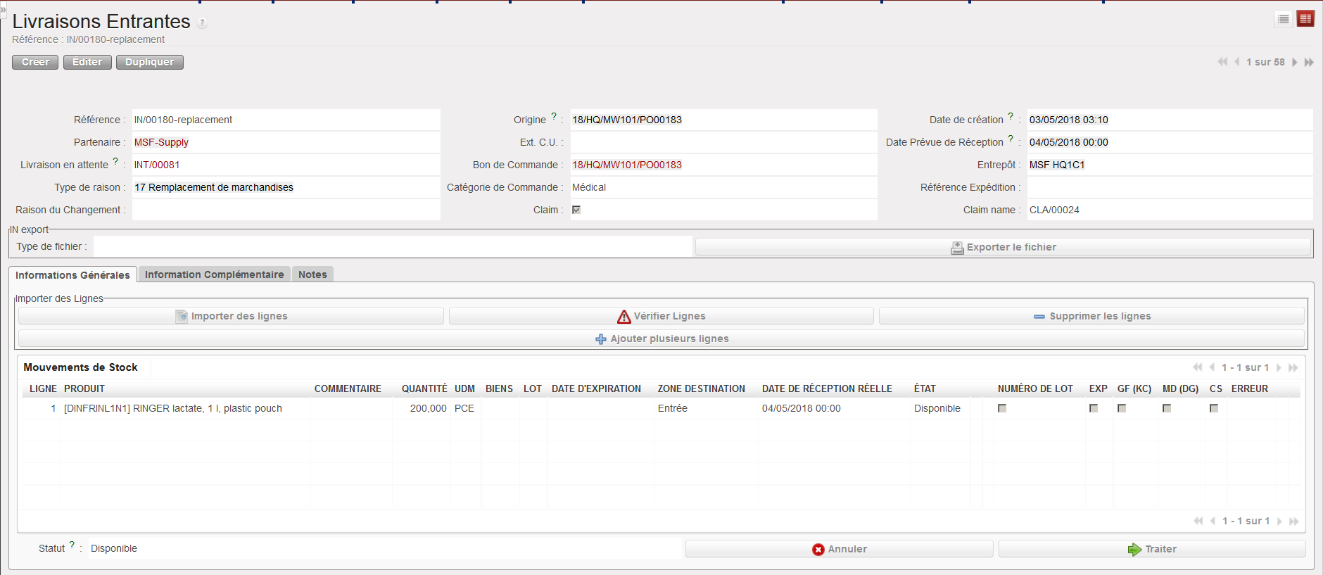Go to next record arrow

coord(1294,62)
